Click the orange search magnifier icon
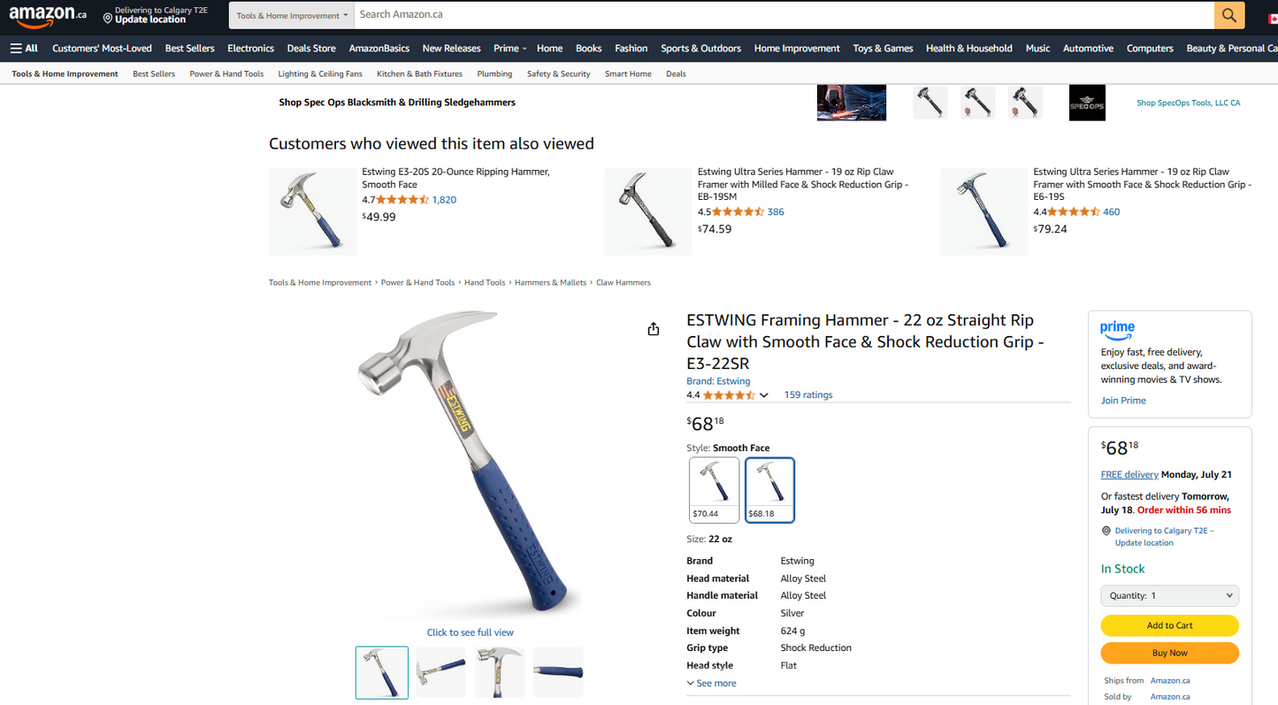Viewport: 1278px width, 705px height. tap(1228, 15)
